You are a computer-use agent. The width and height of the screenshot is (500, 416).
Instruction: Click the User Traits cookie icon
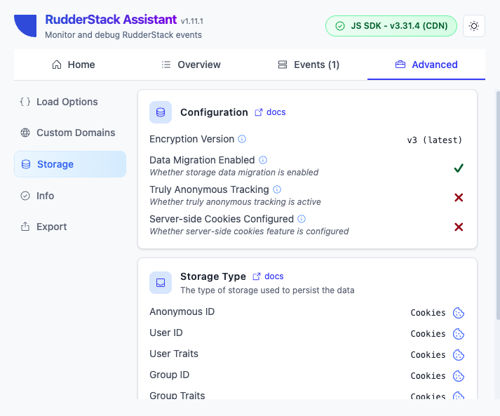click(x=459, y=355)
